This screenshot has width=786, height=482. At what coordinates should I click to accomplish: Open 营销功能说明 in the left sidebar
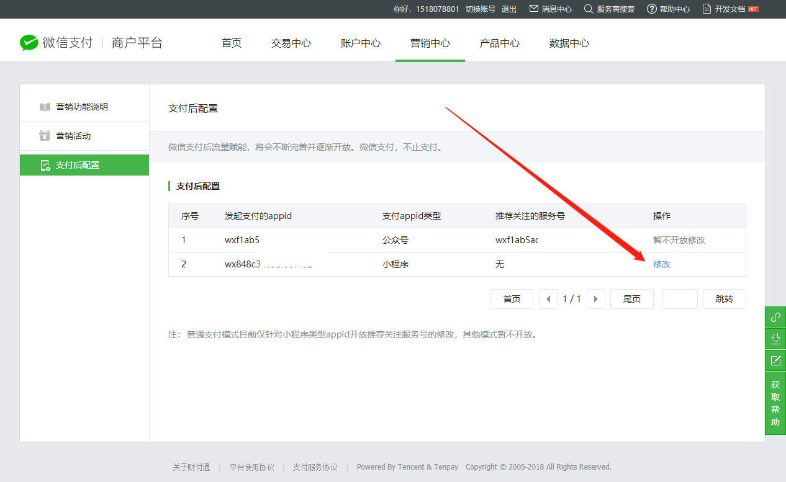[x=81, y=107]
